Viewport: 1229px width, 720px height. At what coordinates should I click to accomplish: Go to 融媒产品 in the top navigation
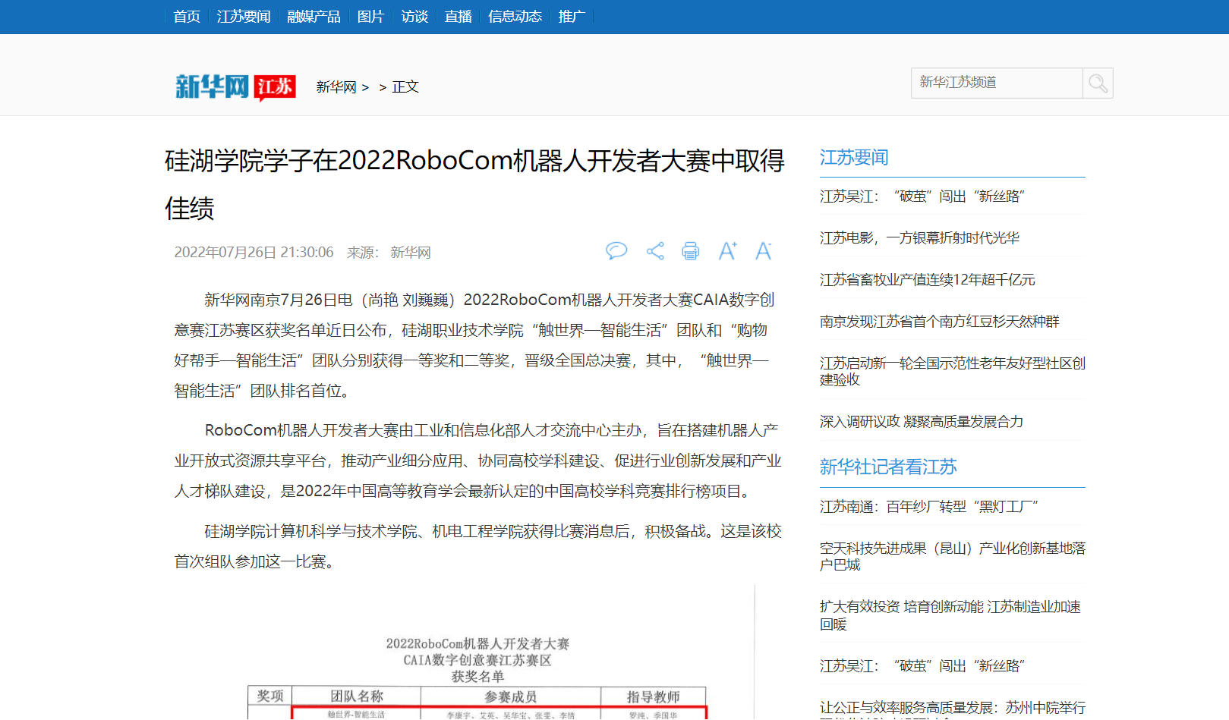[x=314, y=17]
